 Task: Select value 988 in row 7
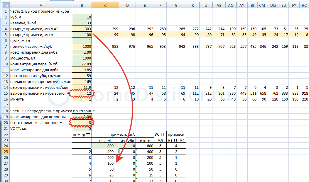click(105, 46)
